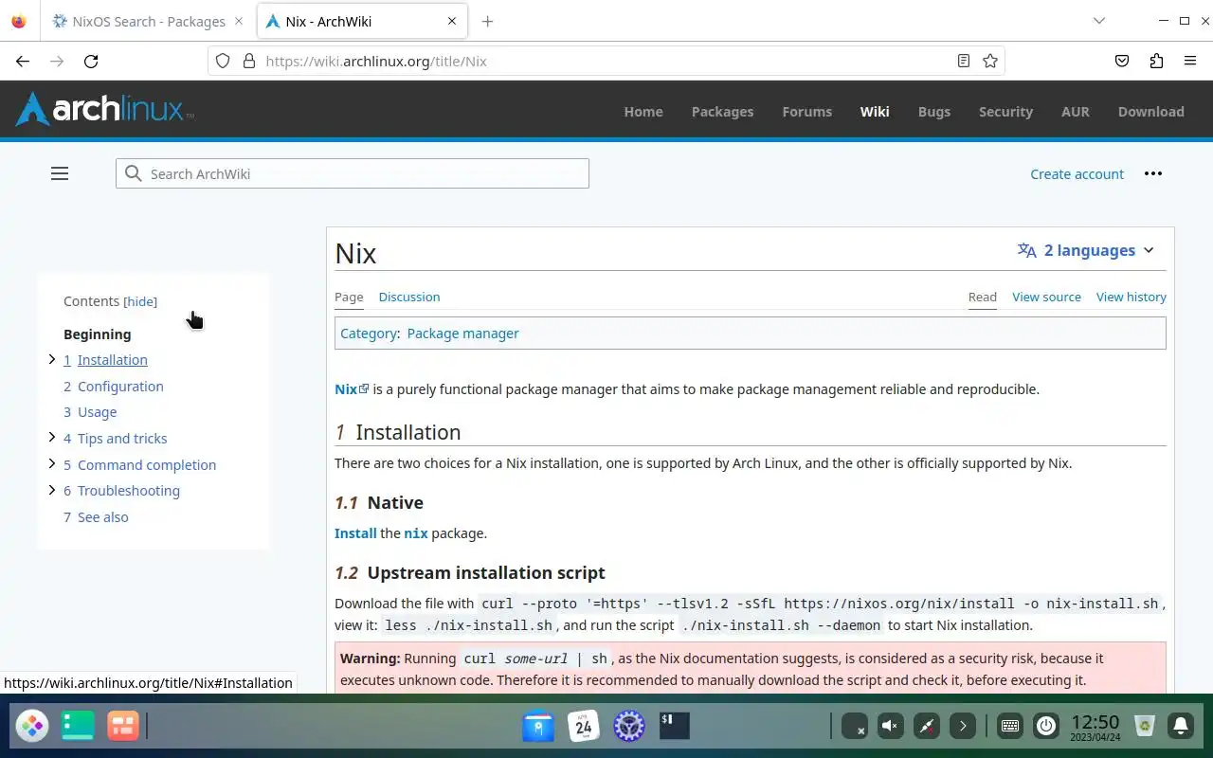Open Forums in Arch navigation bar
The image size is (1213, 758).
[x=807, y=111]
